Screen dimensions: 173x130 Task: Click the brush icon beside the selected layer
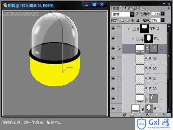[119, 49]
